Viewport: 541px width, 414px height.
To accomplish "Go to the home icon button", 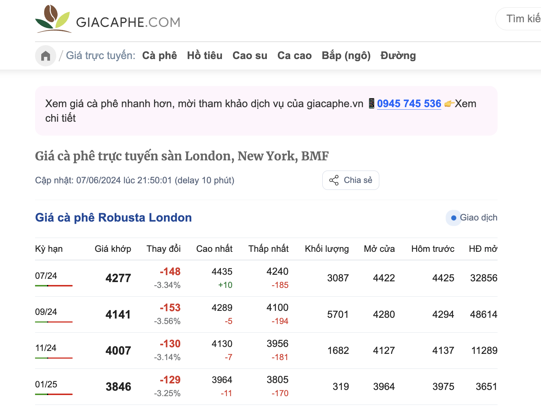I will pos(46,56).
